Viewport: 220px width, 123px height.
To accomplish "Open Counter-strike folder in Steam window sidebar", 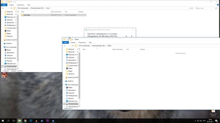I will [73, 66].
